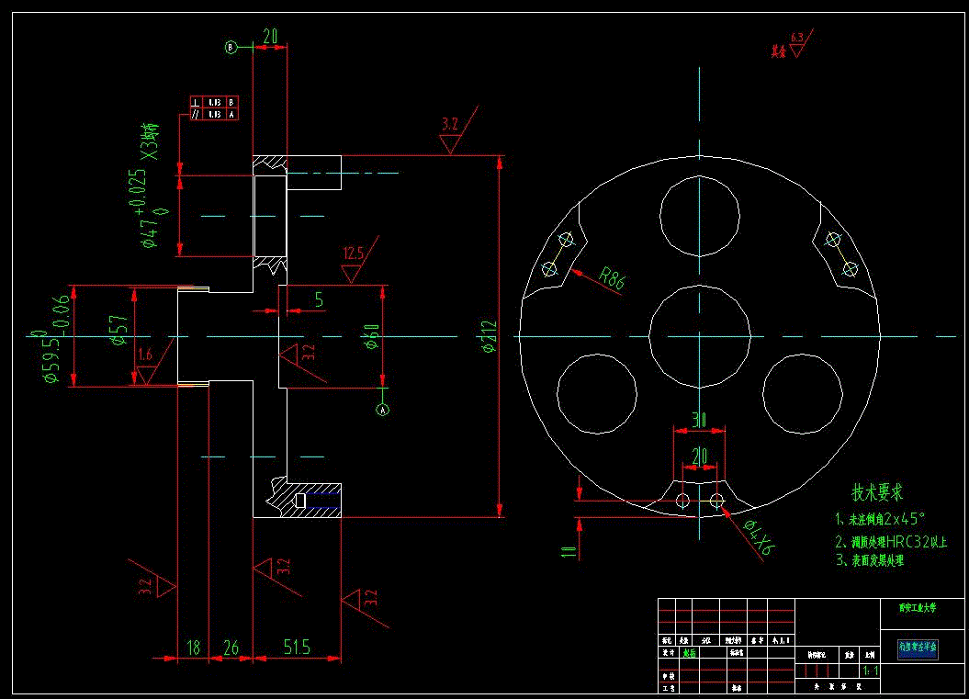
Task: Select the φ60 diameter dimension text
Action: 371,337
